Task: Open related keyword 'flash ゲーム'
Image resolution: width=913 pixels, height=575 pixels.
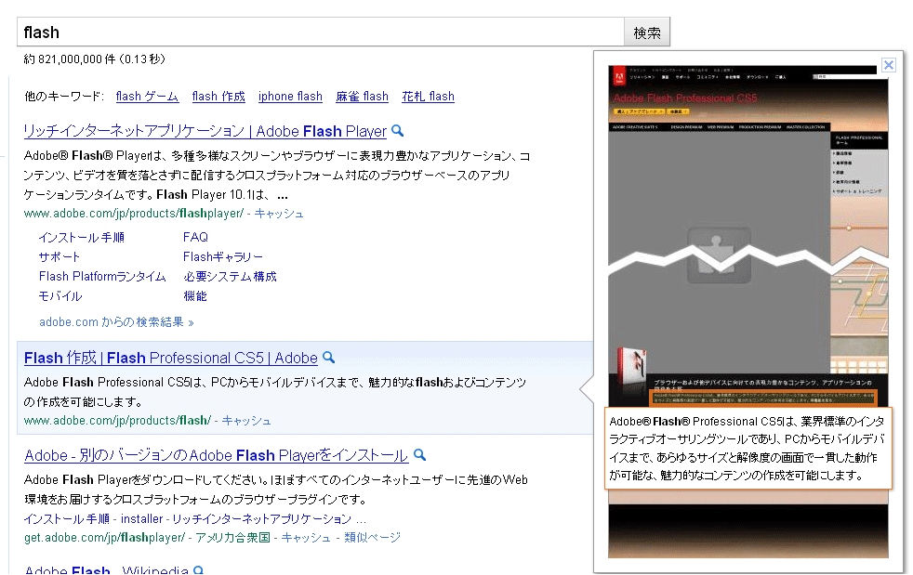Action: click(147, 97)
